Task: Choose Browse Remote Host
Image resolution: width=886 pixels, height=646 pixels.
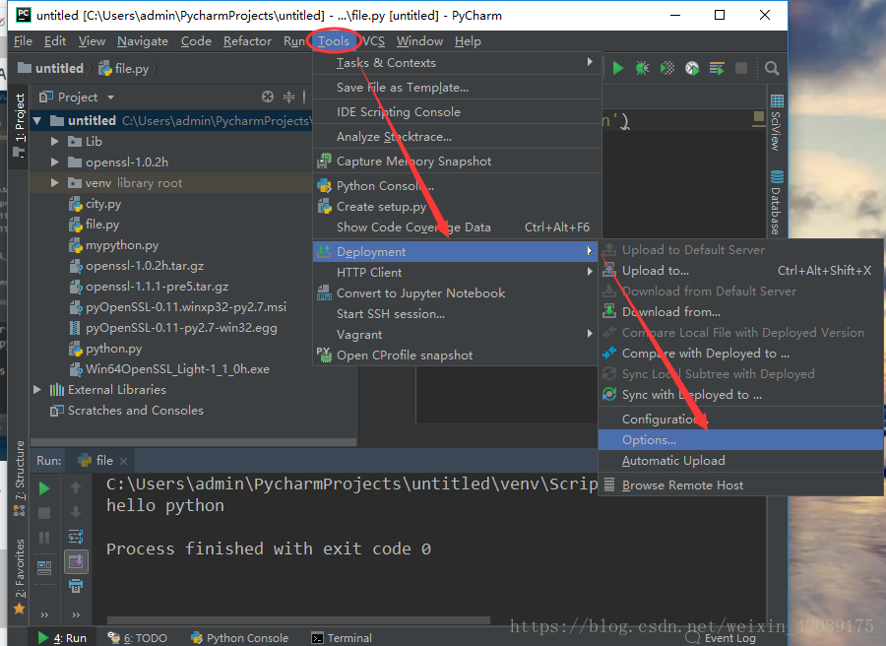Action: click(x=740, y=484)
